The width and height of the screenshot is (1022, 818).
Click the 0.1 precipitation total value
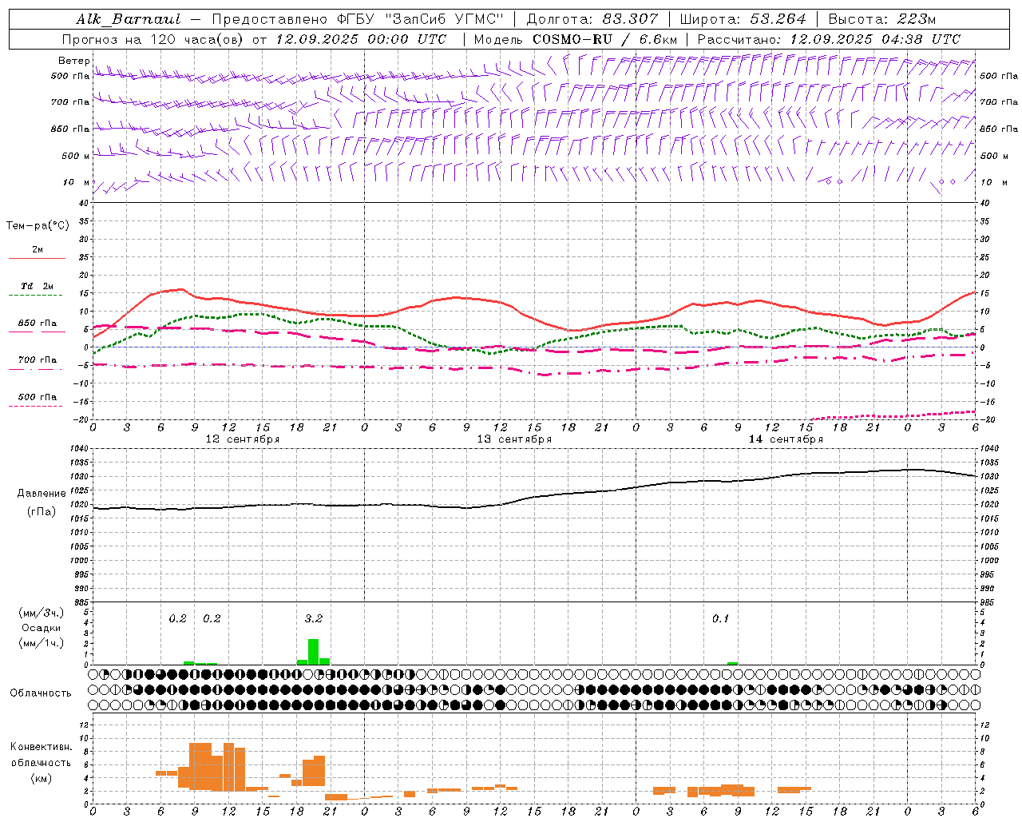click(721, 618)
